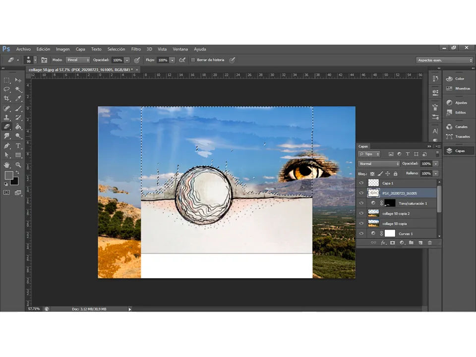Screen dimensions: 476x357
Task: Open the brush panel toggle in options bar
Action: (x=44, y=60)
